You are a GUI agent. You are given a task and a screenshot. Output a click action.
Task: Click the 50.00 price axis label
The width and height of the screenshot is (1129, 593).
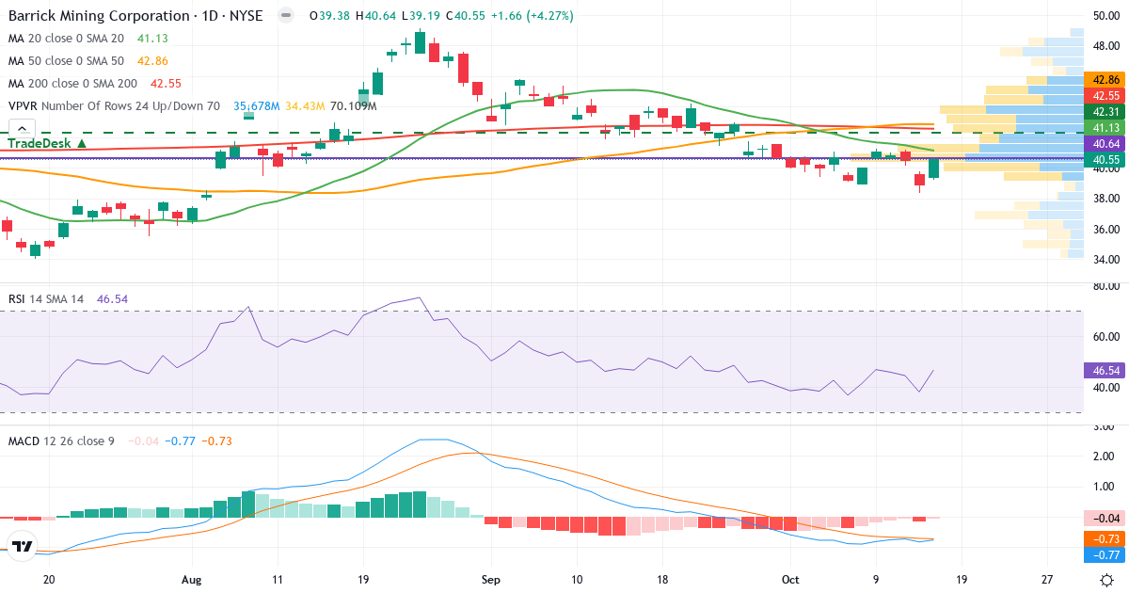click(1105, 15)
